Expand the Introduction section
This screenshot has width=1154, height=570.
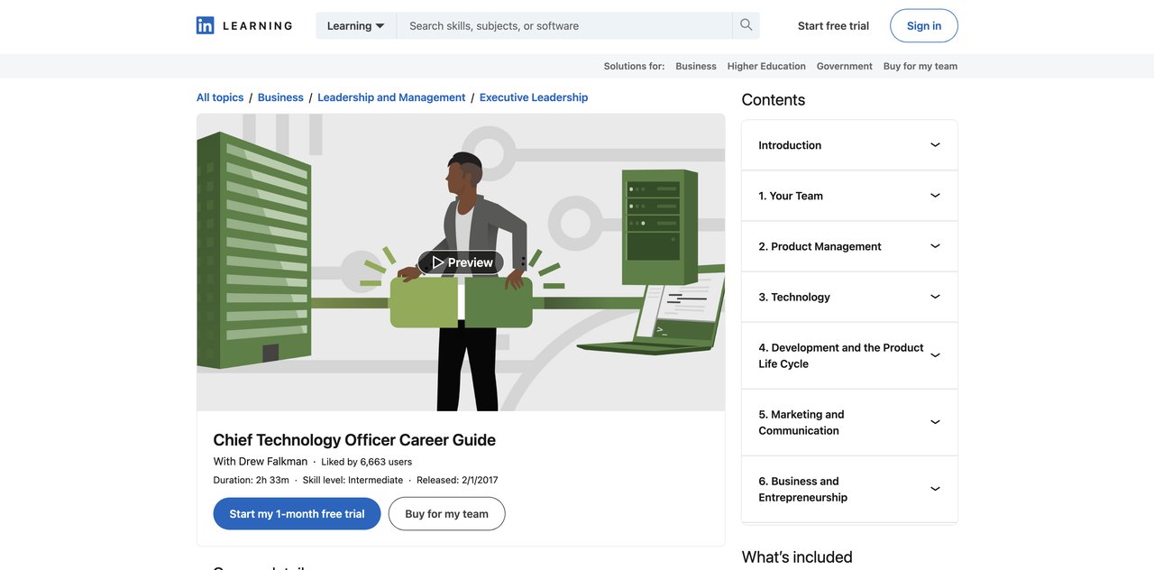pyautogui.click(x=849, y=145)
